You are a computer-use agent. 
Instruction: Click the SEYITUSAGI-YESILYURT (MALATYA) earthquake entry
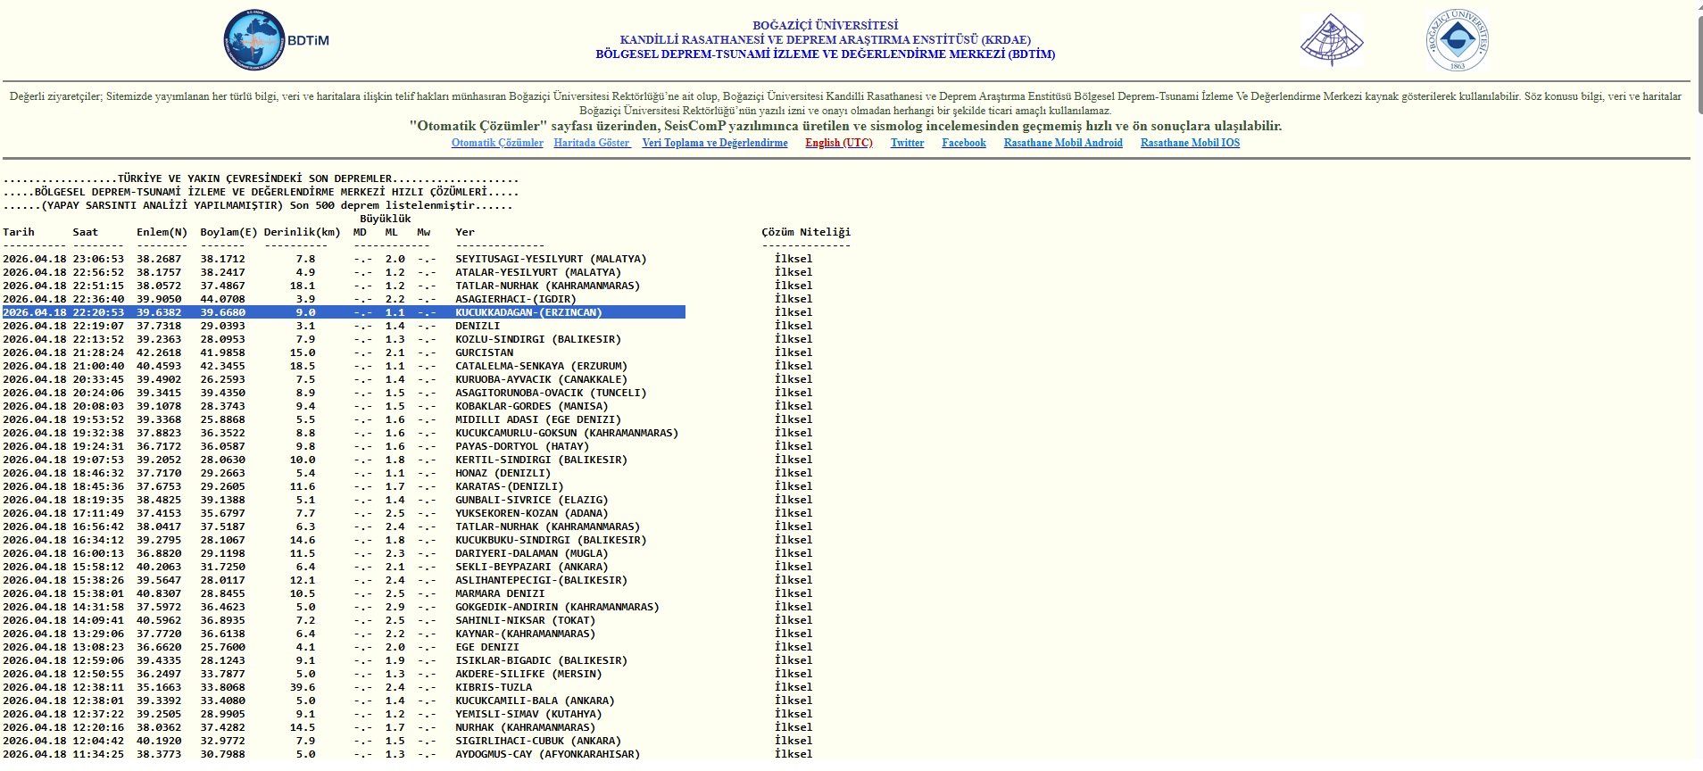tap(551, 259)
